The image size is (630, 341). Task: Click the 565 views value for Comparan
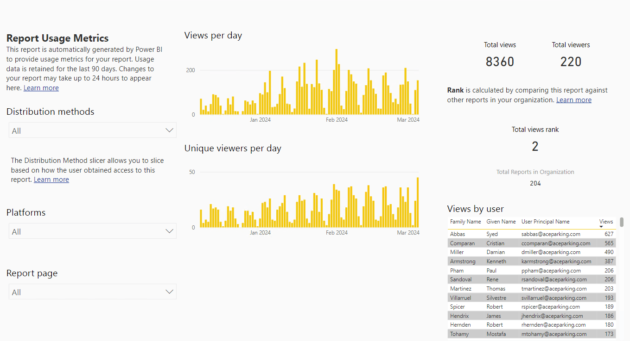click(x=609, y=243)
